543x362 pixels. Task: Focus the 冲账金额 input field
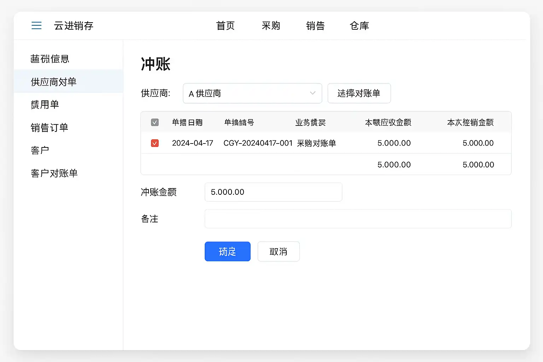point(273,192)
